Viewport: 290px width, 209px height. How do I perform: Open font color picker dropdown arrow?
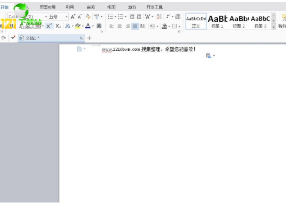93,26
